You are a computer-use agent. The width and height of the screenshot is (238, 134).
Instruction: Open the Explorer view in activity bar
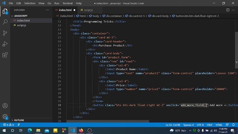(5, 11)
